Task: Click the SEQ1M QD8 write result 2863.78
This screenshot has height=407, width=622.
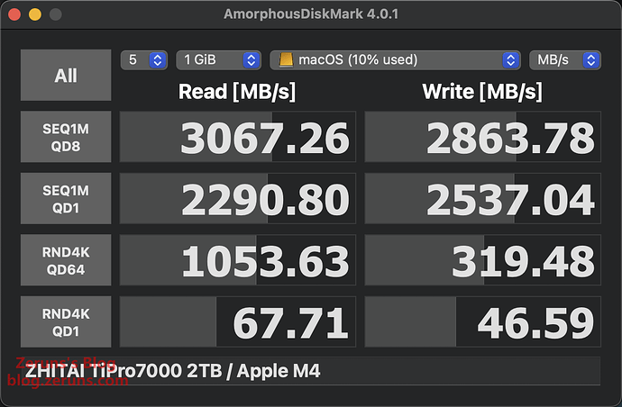Action: tap(483, 137)
